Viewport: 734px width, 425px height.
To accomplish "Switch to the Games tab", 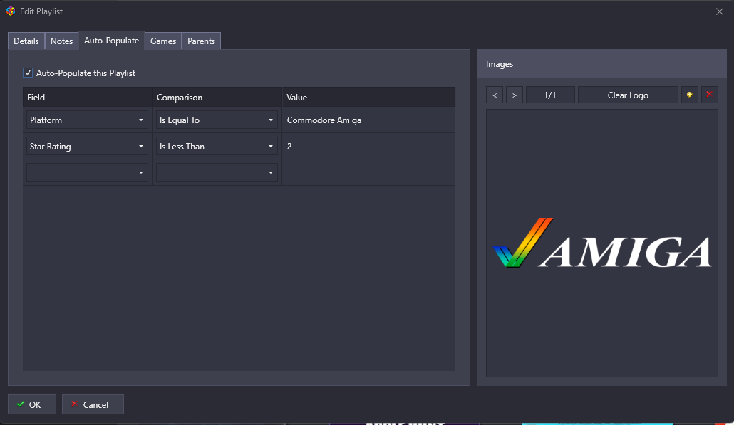I will (163, 41).
